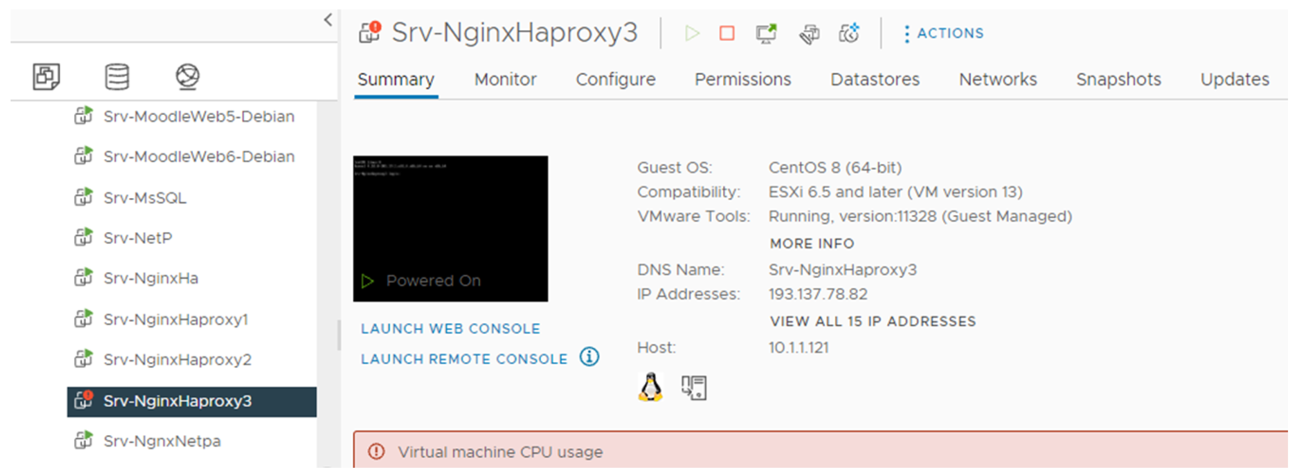Click the VM console preview thumbnail

point(450,229)
